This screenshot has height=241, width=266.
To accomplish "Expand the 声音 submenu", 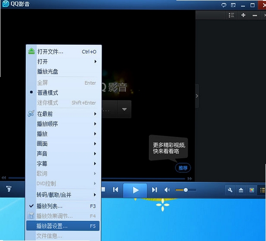I will (x=63, y=154).
